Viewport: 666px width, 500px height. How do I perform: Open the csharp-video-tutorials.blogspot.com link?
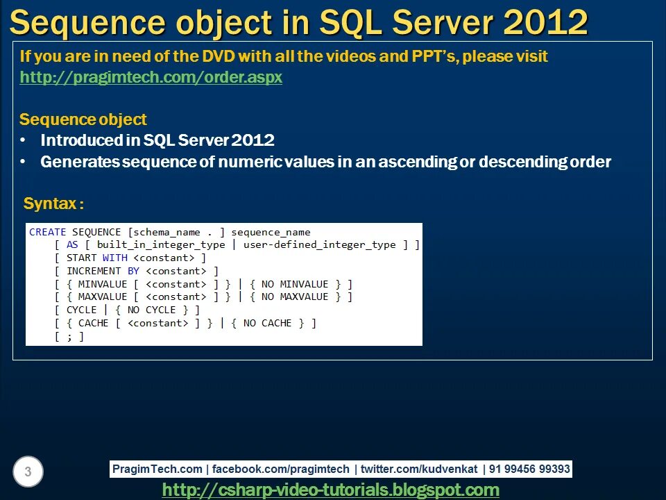(x=330, y=490)
